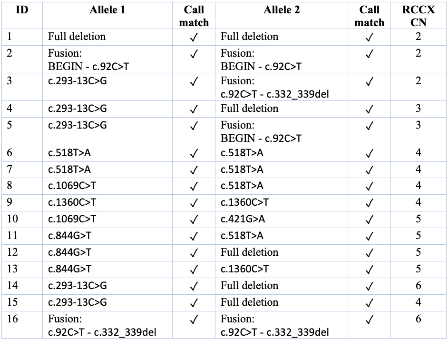Click the Allele 2 checkmark for ID 13

369,270
